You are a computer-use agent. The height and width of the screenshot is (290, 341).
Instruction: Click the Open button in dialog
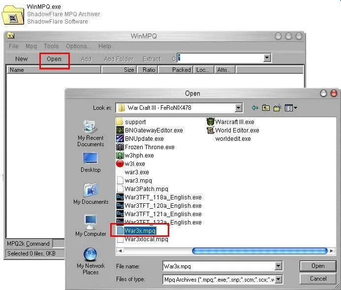click(x=318, y=266)
